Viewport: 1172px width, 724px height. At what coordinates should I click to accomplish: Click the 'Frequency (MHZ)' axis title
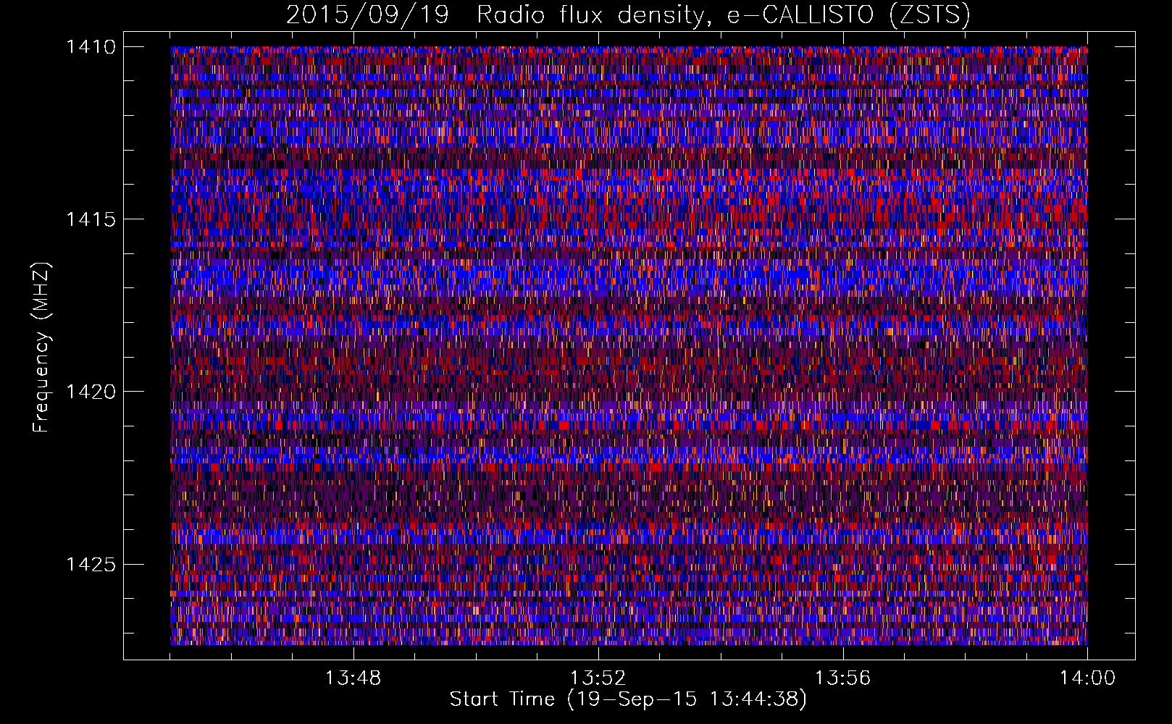click(42, 348)
